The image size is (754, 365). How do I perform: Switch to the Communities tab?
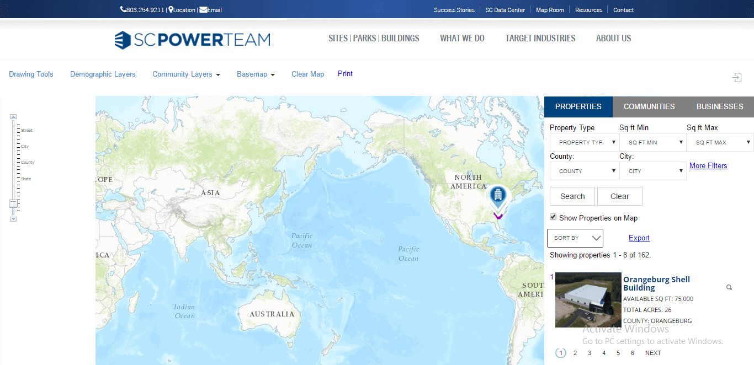click(x=649, y=106)
